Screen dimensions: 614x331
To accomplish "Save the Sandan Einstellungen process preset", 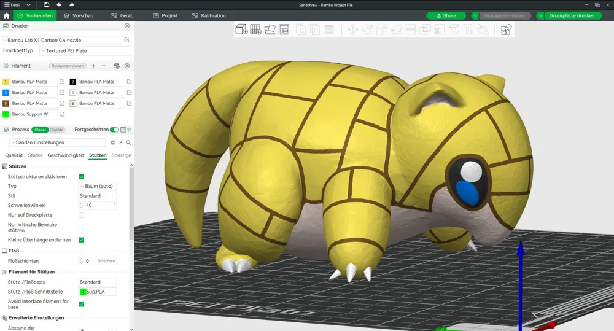I will (113, 142).
